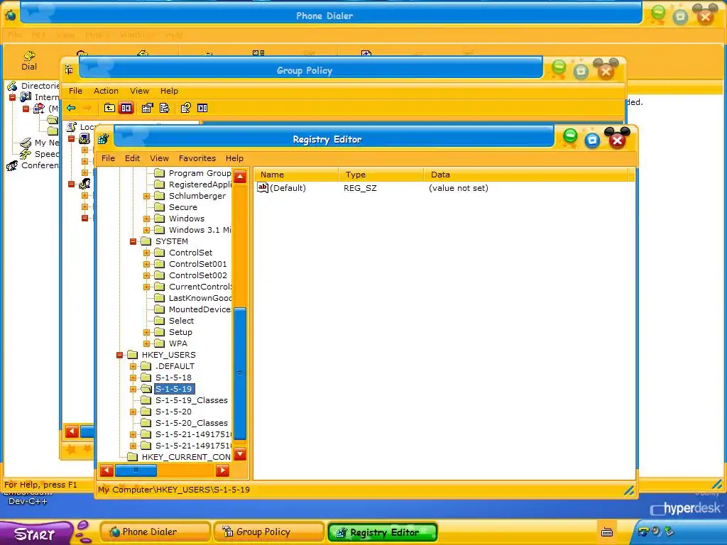Click the Dial icon in Phone Dialer
727x545 pixels.
tap(28, 60)
